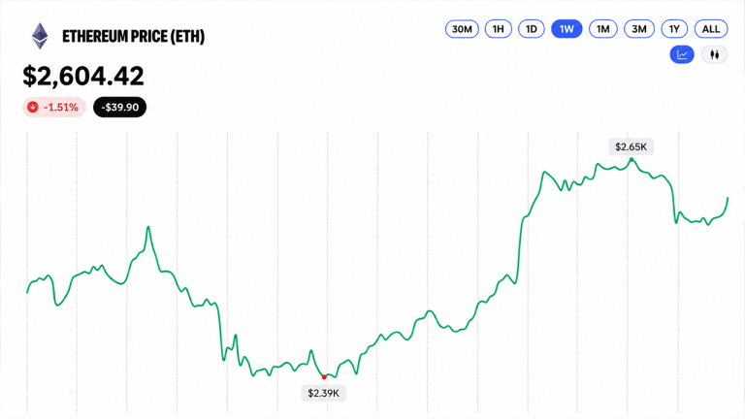Click the $2,604.42 current price
This screenshot has width=745, height=419.
coord(83,76)
